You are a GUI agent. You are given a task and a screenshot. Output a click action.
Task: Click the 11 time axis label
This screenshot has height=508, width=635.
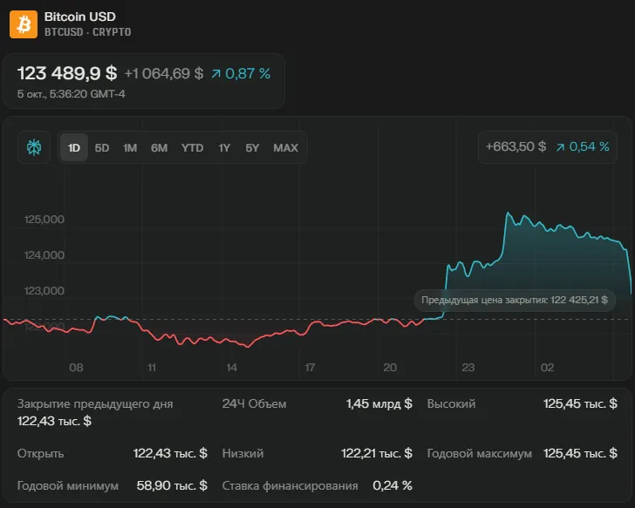152,367
